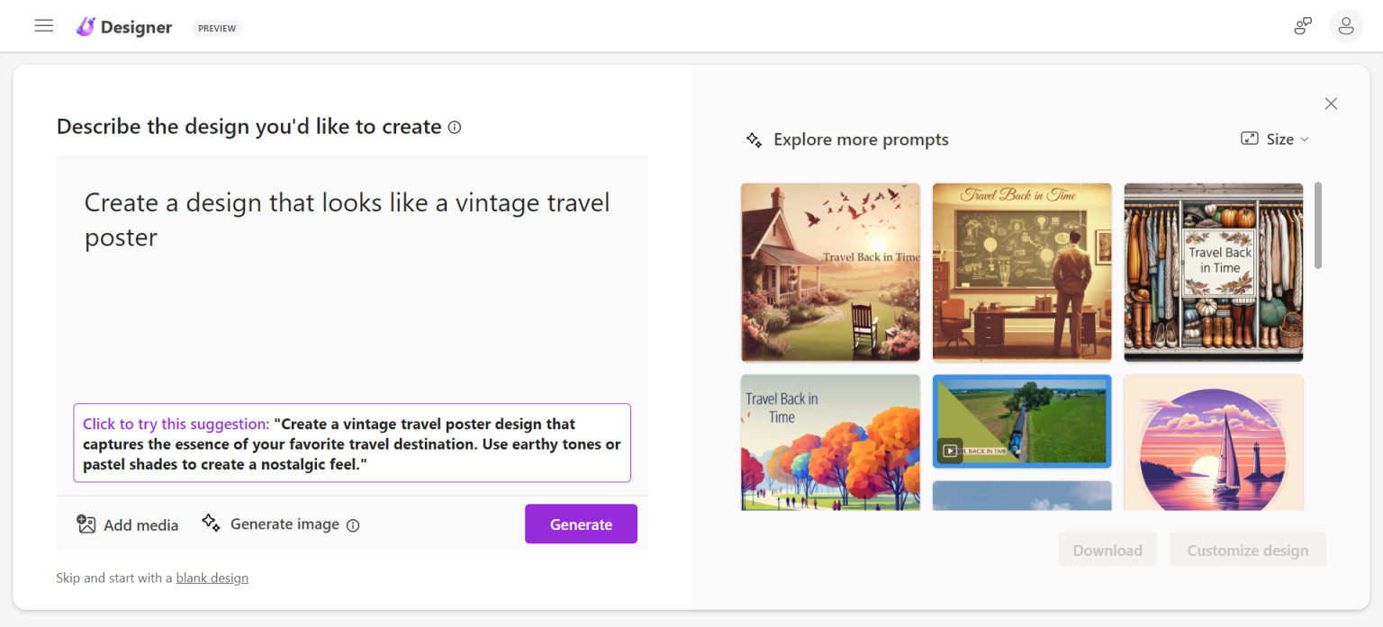
Task: Close the design preview panel
Action: pyautogui.click(x=1331, y=103)
